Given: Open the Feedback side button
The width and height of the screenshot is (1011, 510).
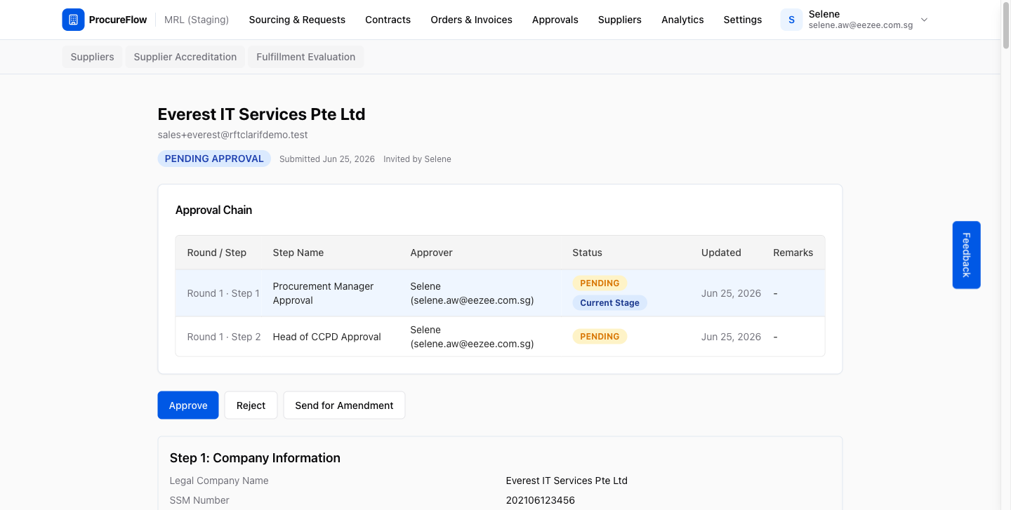Looking at the screenshot, I should click(966, 255).
